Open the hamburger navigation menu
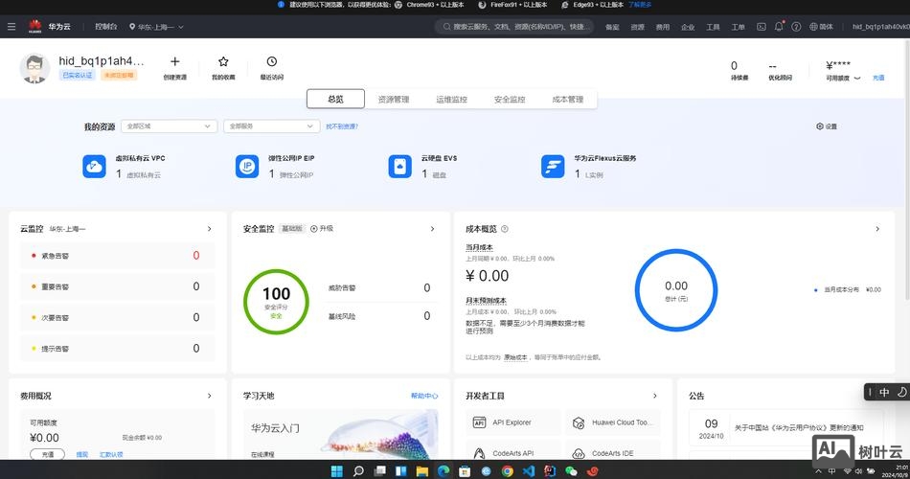The height and width of the screenshot is (479, 910). (x=11, y=27)
